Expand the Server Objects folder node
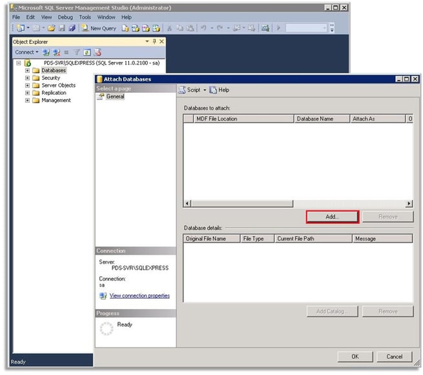Viewport: 423px width, 375px height. point(27,85)
